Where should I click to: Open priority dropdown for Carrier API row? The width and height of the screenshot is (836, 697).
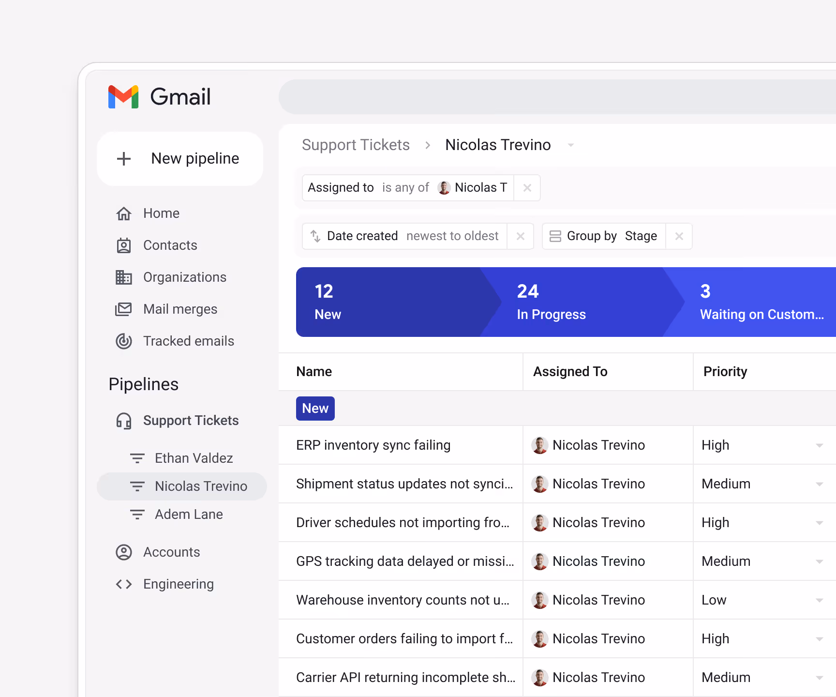pos(820,678)
